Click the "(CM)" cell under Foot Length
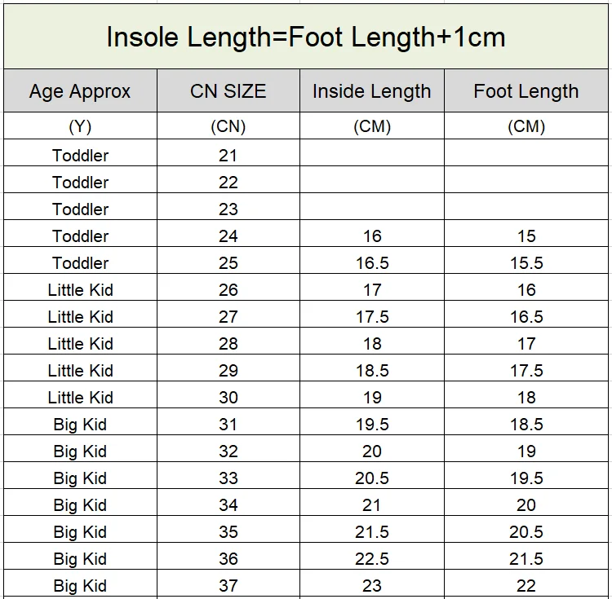Viewport: 612px width, 599px height. pyautogui.click(x=526, y=126)
